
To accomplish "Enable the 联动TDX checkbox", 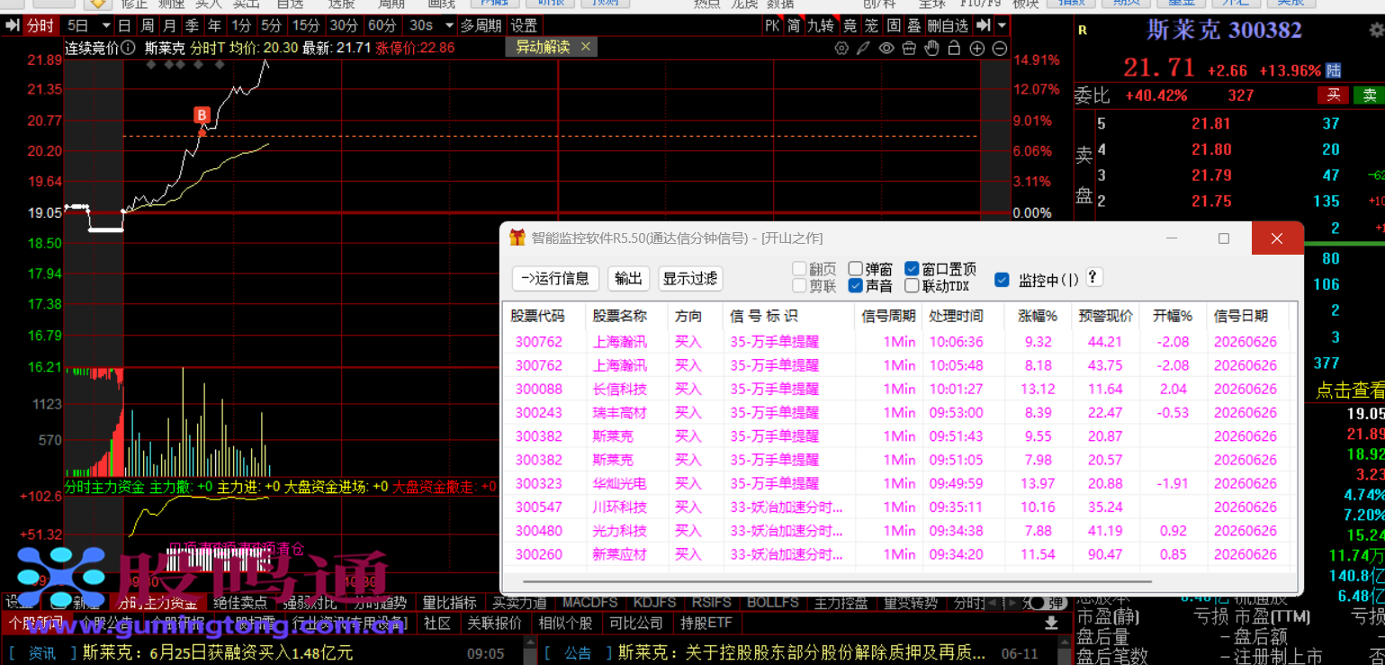I will 912,286.
